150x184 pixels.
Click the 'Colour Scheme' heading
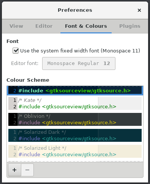pos(28,80)
